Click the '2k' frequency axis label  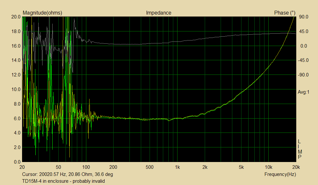(205, 167)
